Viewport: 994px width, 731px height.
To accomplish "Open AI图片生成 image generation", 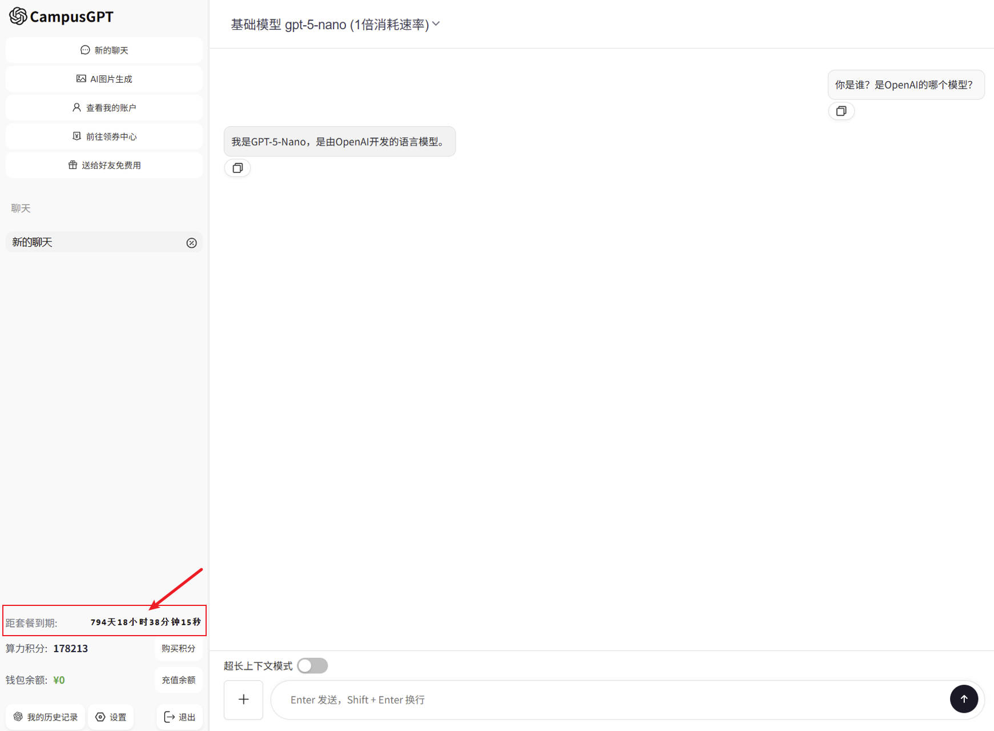I will coord(104,79).
